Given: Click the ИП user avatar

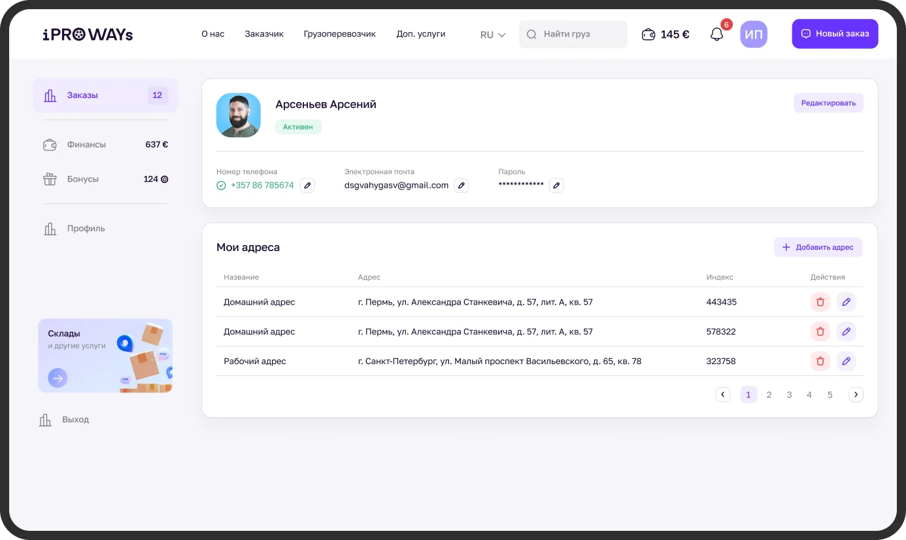Looking at the screenshot, I should coord(753,35).
